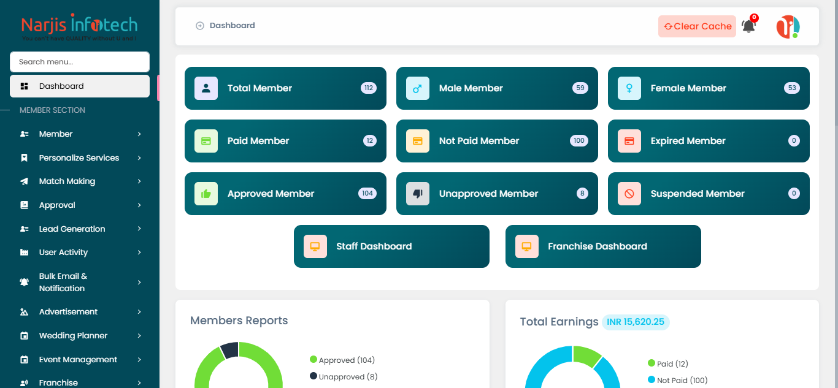Click the Member sidebar icon
838x388 pixels.
(25, 134)
